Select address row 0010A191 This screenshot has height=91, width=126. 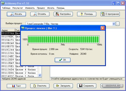(11, 40)
